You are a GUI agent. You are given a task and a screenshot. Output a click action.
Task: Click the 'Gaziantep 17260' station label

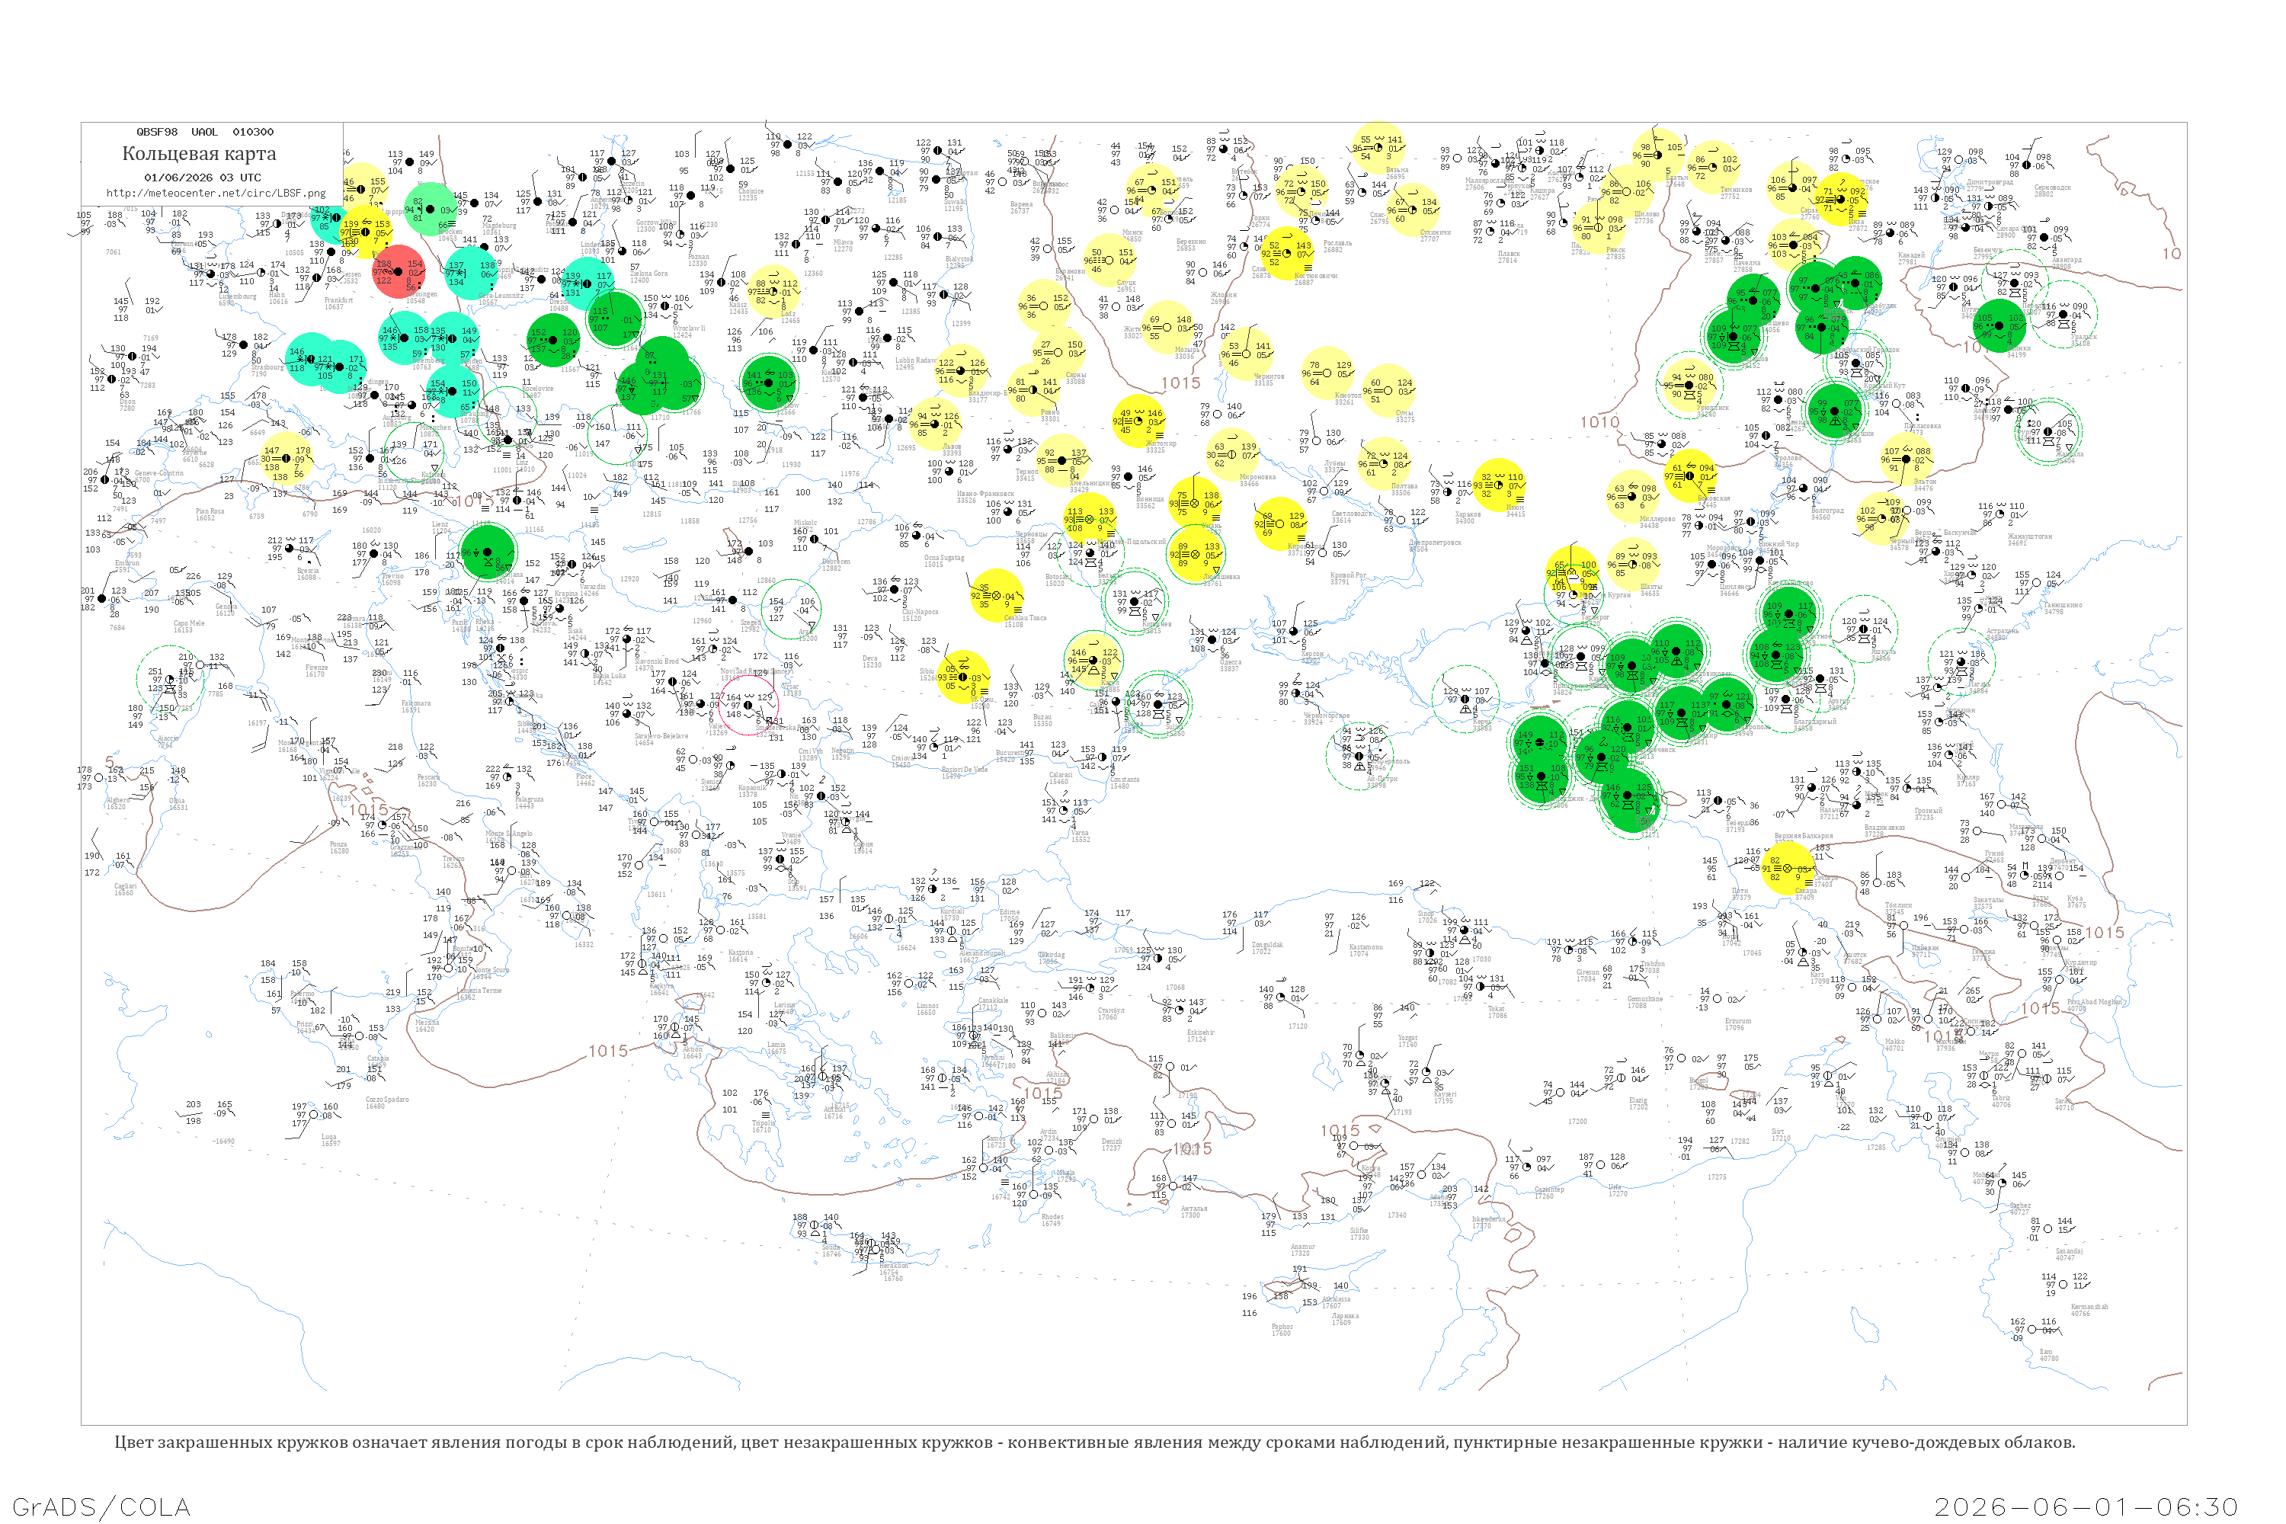pos(1549,1193)
